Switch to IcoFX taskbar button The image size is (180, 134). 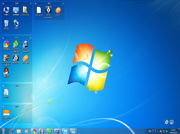pos(58,131)
